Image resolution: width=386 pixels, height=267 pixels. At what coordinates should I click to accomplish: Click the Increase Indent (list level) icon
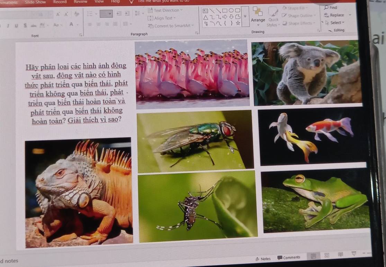(x=127, y=13)
